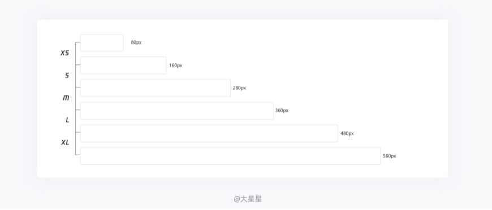Click the @大星星 author credit

(248, 199)
